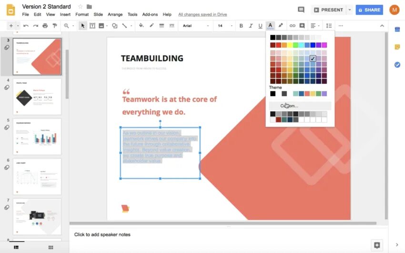Open the text Align dropdown
Viewport: 405px width, 253px height.
pos(315,26)
